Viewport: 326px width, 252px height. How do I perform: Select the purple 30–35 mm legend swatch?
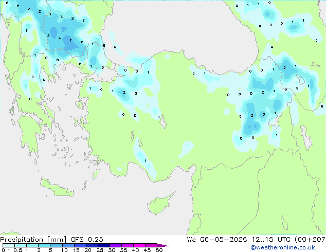click(x=116, y=245)
